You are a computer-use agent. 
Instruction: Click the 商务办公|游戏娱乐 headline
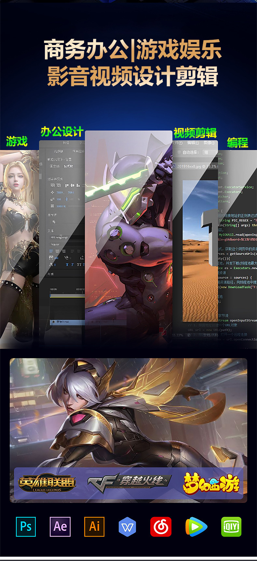click(x=133, y=50)
